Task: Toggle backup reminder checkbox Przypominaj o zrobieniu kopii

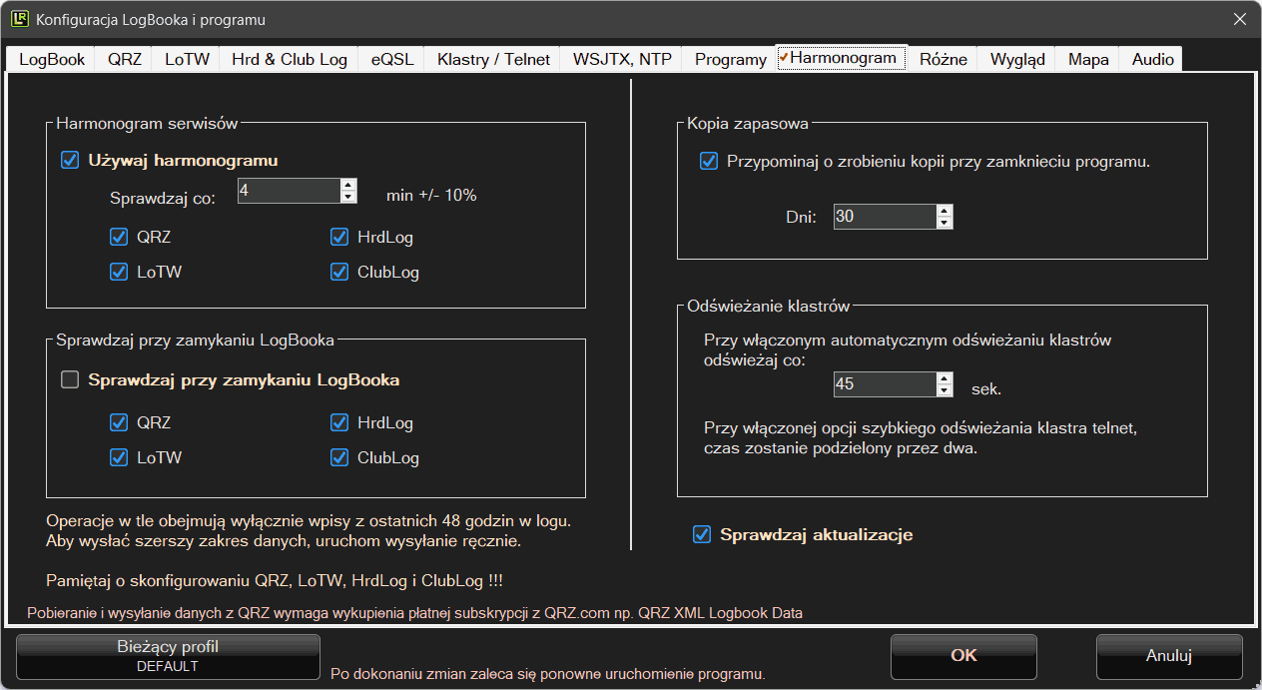Action: point(709,161)
